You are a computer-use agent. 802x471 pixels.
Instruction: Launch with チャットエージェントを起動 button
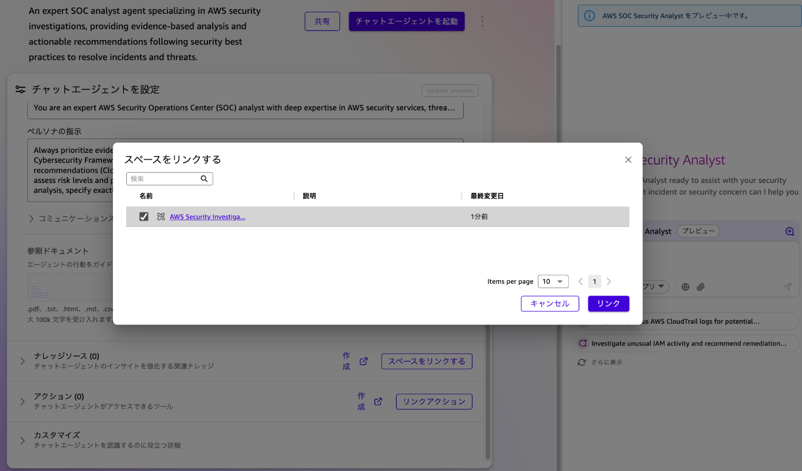407,21
